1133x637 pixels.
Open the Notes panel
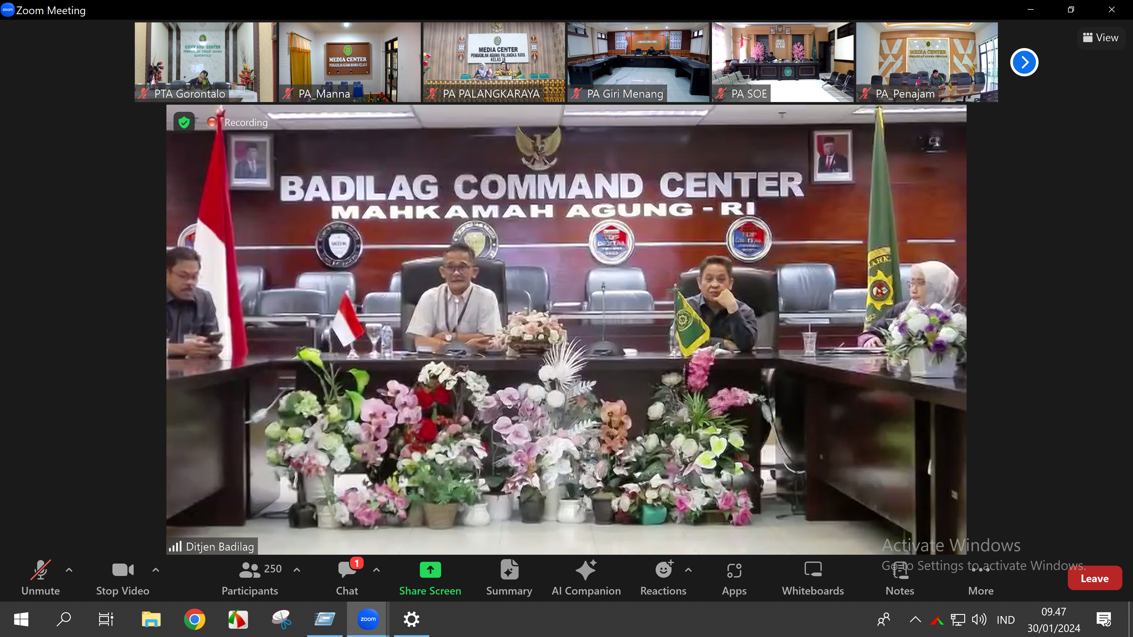tap(899, 577)
